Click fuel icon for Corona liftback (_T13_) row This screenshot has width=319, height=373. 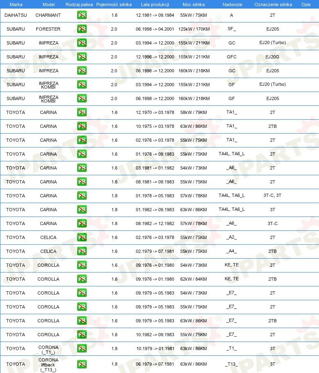coord(82,364)
